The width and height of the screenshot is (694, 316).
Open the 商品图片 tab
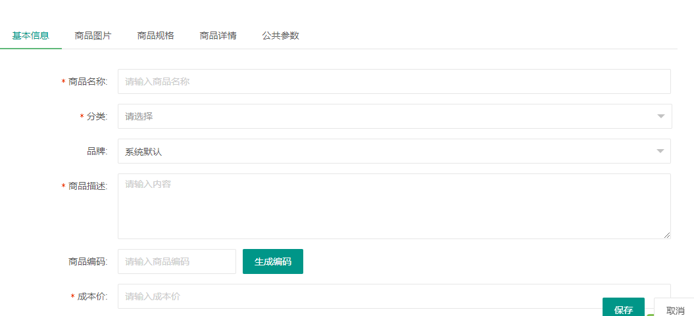[93, 35]
